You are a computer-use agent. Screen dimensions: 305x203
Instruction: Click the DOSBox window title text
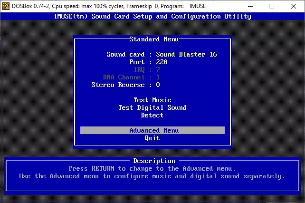tap(109, 6)
